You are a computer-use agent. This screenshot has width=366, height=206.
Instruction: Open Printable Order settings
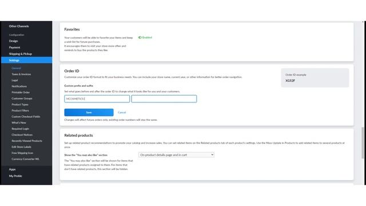[x=21, y=93]
